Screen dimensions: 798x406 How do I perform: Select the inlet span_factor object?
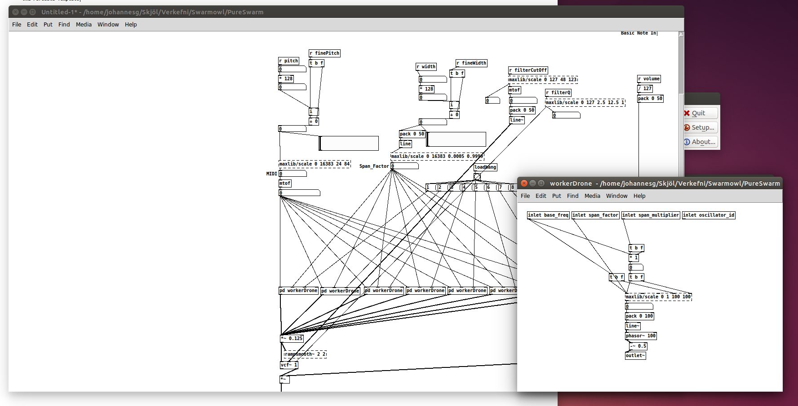coord(595,215)
